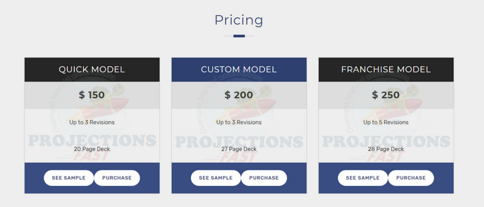Open the Custom Model sample
The width and height of the screenshot is (484, 207).
click(x=216, y=178)
